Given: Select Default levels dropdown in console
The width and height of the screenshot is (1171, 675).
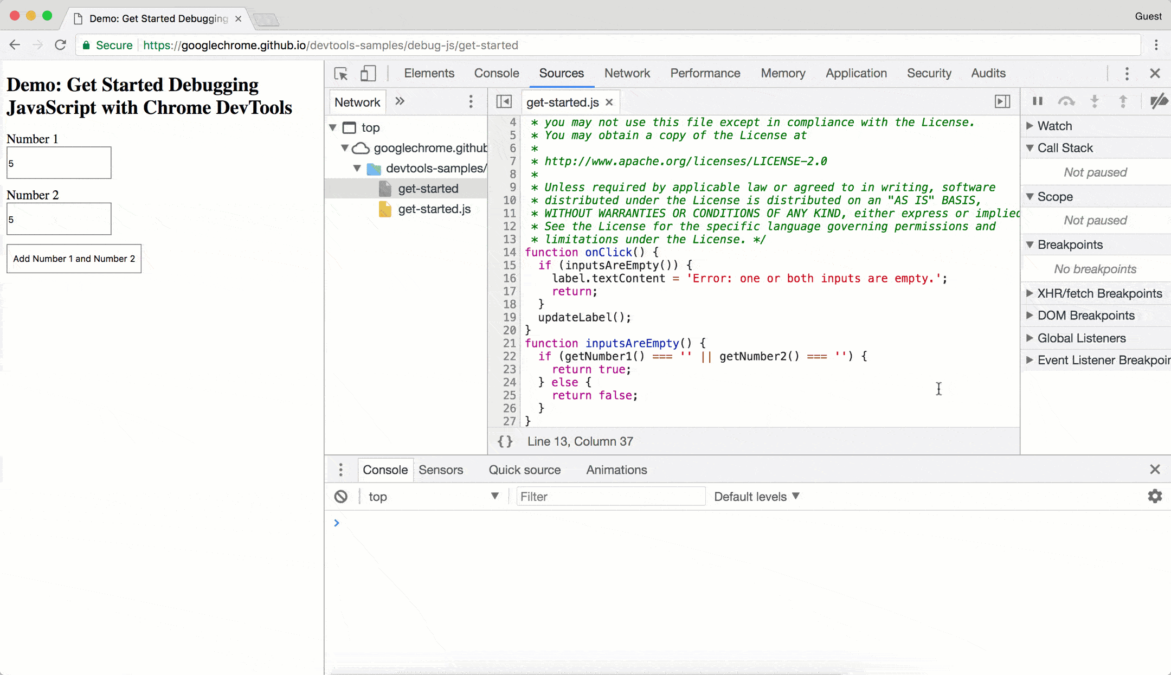Looking at the screenshot, I should pos(756,497).
